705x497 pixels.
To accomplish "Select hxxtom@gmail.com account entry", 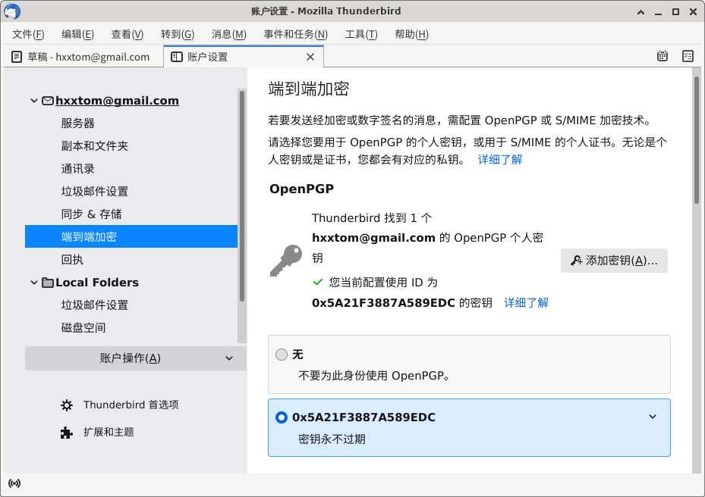I will coord(117,101).
